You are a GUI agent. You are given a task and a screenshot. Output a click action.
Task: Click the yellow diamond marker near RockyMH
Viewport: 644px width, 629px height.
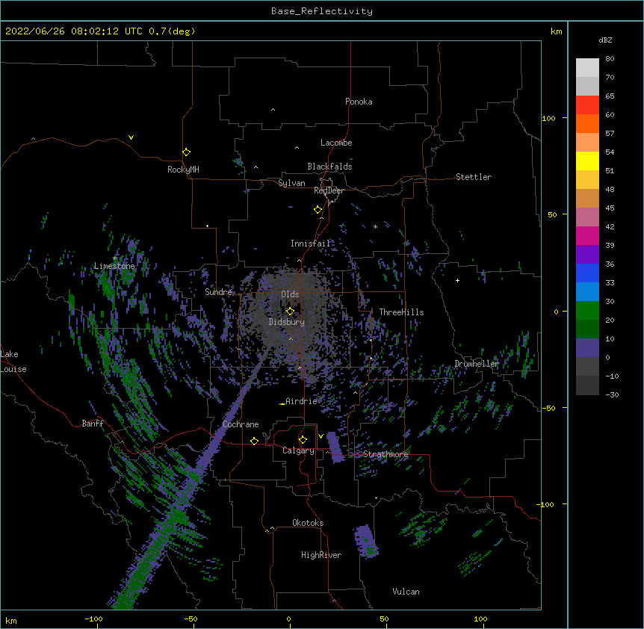(187, 152)
